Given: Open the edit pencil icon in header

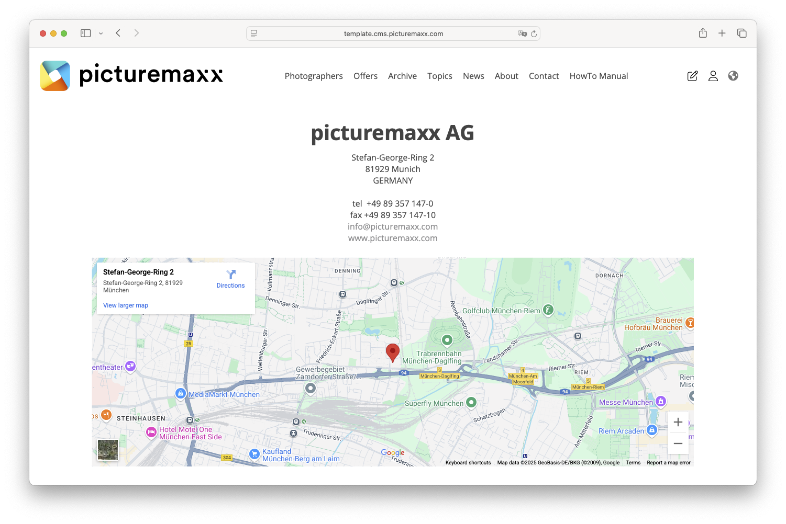Looking at the screenshot, I should pyautogui.click(x=692, y=76).
